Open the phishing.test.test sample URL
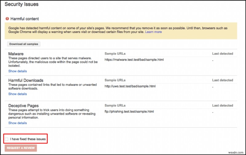 pyautogui.click(x=129, y=112)
